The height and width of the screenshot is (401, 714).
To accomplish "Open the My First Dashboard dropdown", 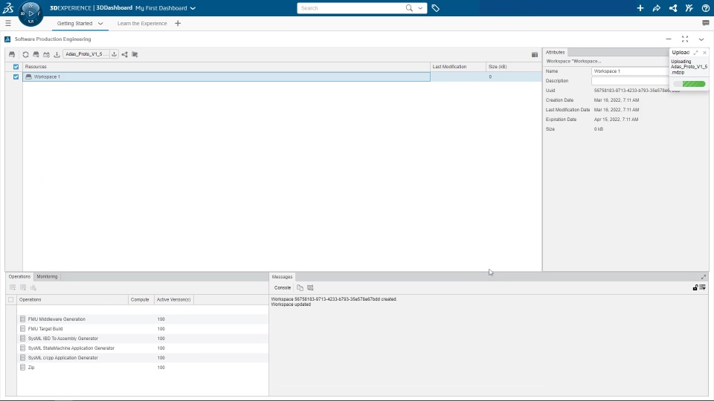I will tap(193, 8).
